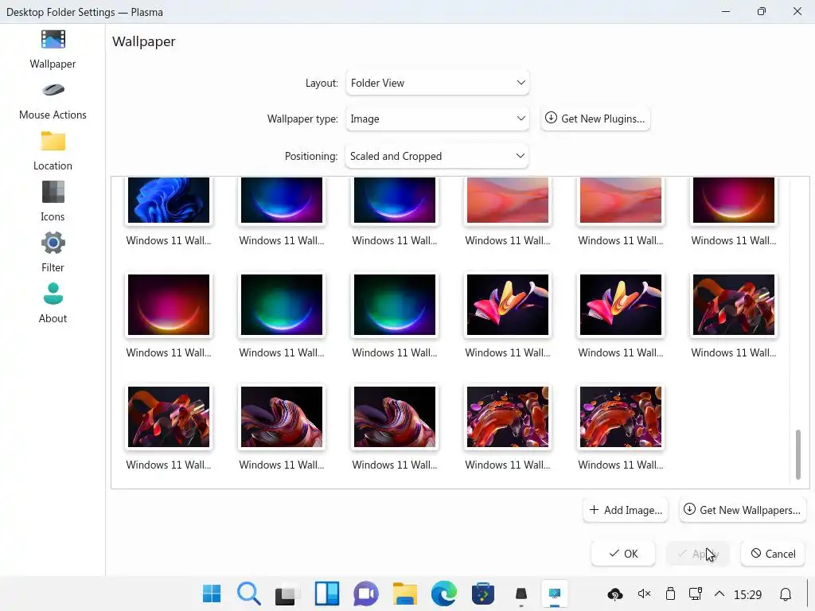Screen dimensions: 815x611
Task: Open the Store shopping bag icon
Action: click(x=483, y=593)
